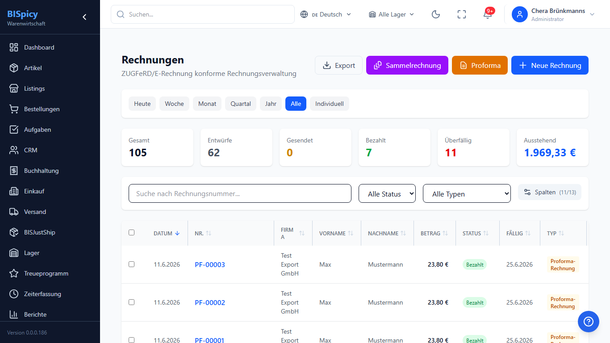Open CRM via its people icon
Screen dimensions: 610x343
click(x=14, y=150)
